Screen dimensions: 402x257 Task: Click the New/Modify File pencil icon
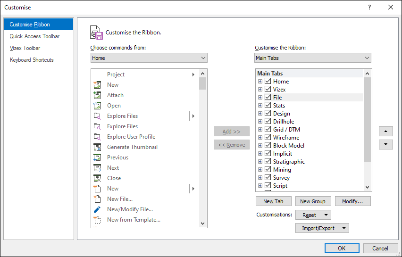pyautogui.click(x=97, y=209)
